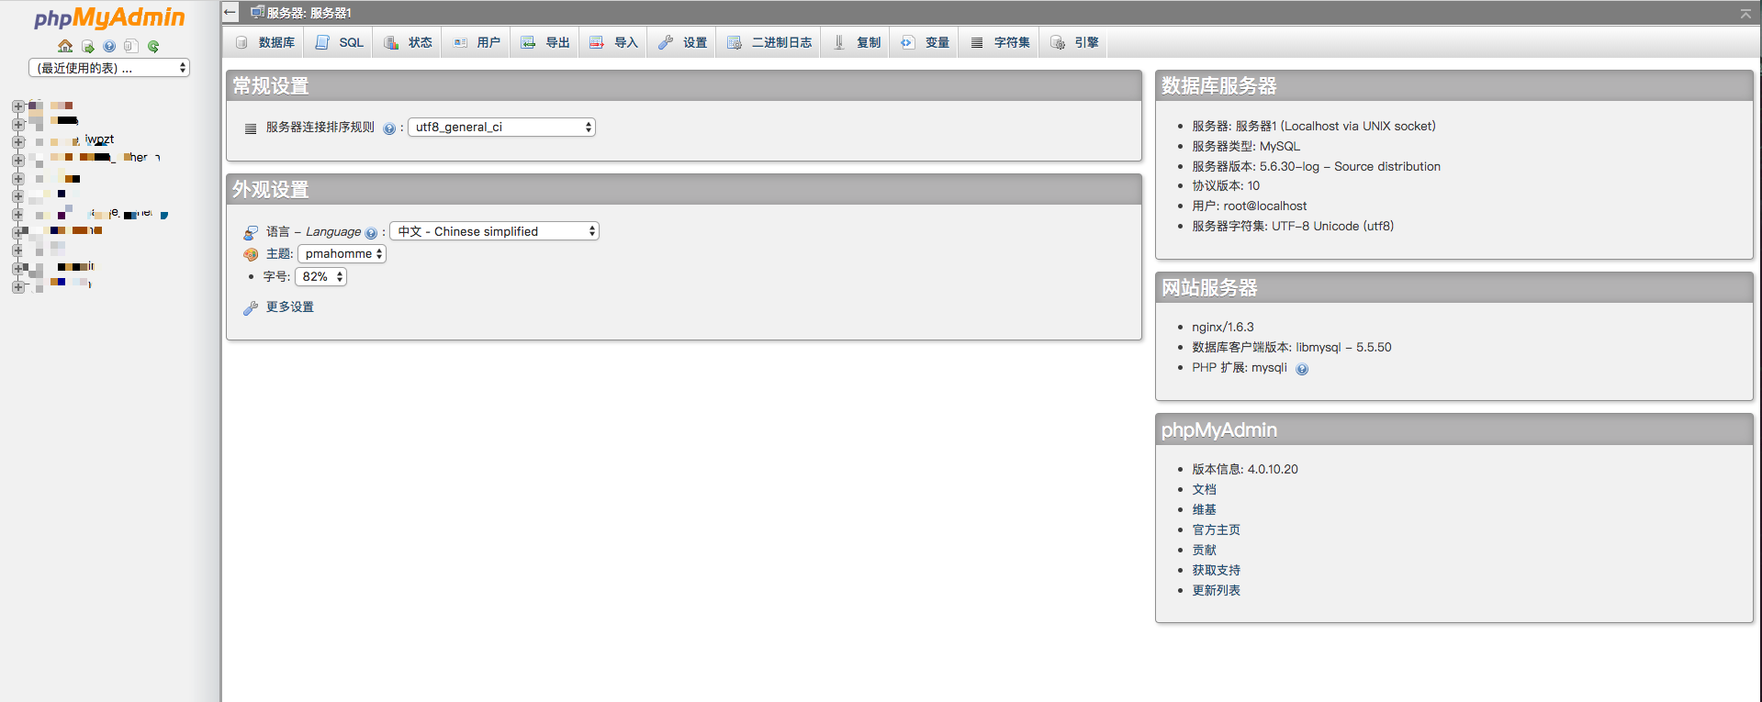Open the utf8_general_ci collation dropdown
The image size is (1762, 702).
click(501, 128)
